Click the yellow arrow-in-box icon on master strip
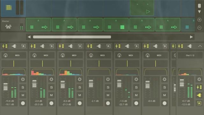This screenshot has height=115, width=204. (199, 103)
